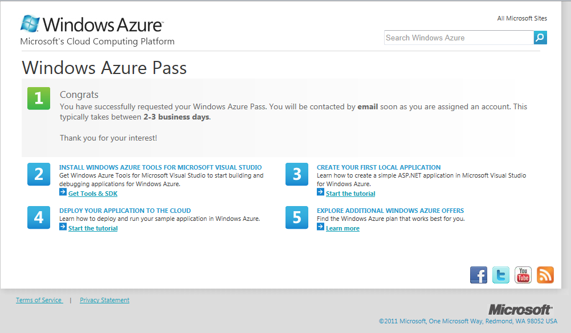The image size is (571, 333).
Task: Click arrow icon beside step 3 Start the tutorial
Action: click(320, 192)
